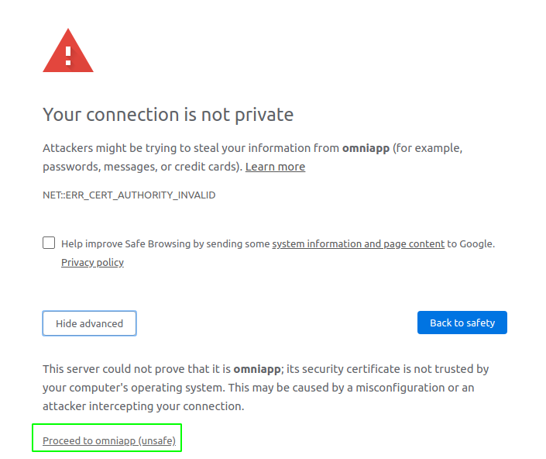Click the 'Your connection is not private' heading
The width and height of the screenshot is (546, 459).
click(168, 115)
